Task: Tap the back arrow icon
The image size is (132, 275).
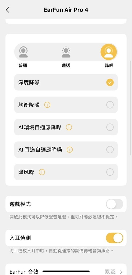Action: [7, 10]
